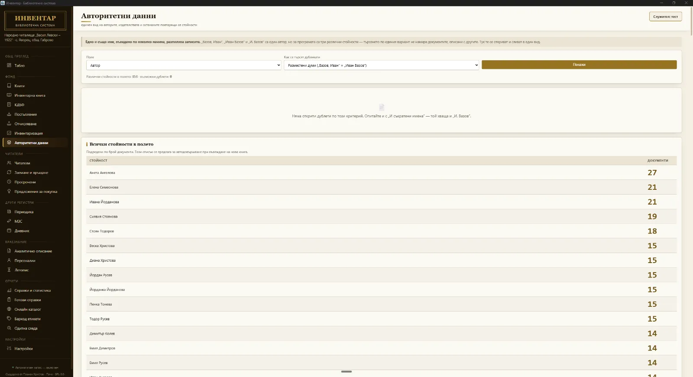Open Одитна следа search icon

click(x=9, y=328)
